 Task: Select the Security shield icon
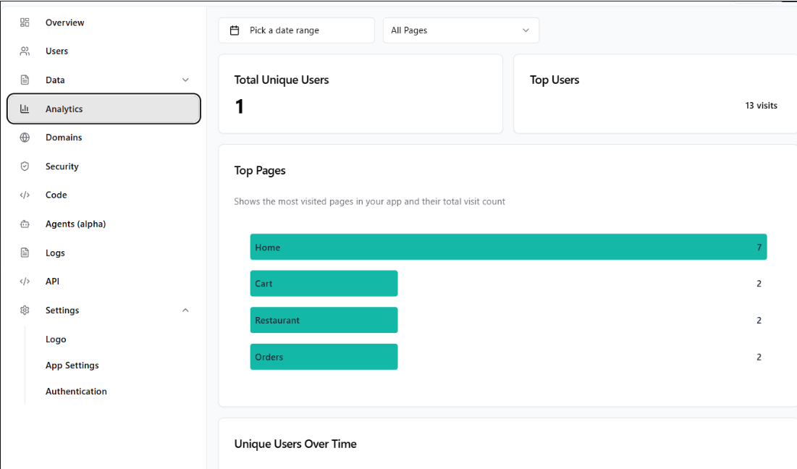point(24,166)
